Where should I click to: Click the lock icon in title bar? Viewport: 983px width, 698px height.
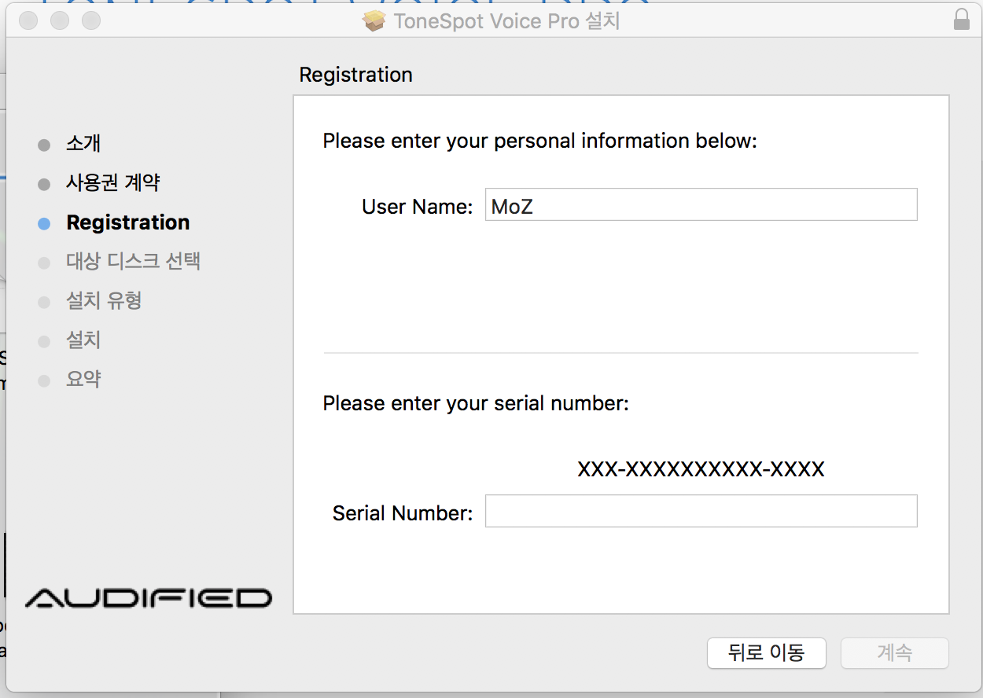961,20
